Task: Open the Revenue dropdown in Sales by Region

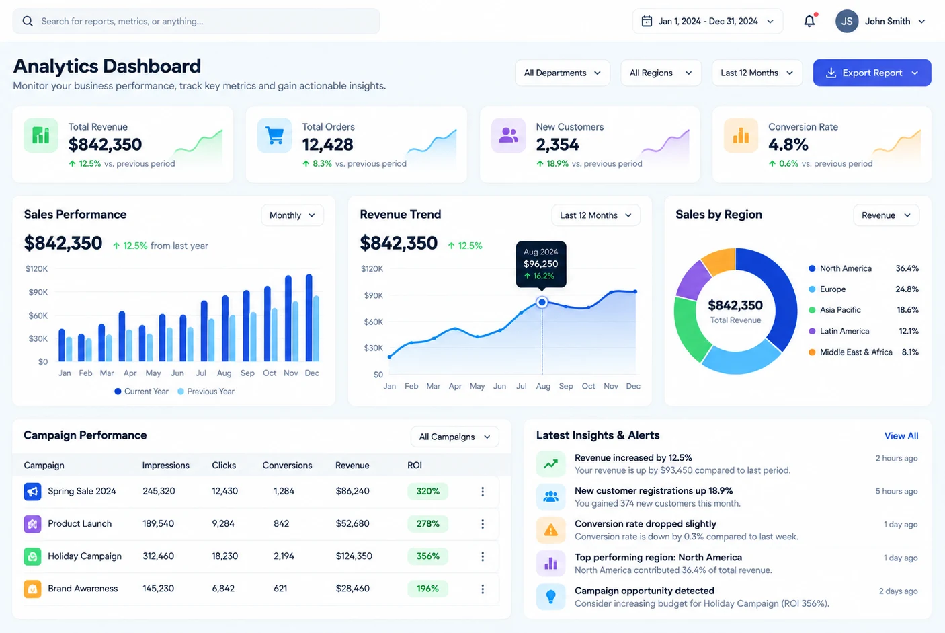Action: [x=887, y=215]
